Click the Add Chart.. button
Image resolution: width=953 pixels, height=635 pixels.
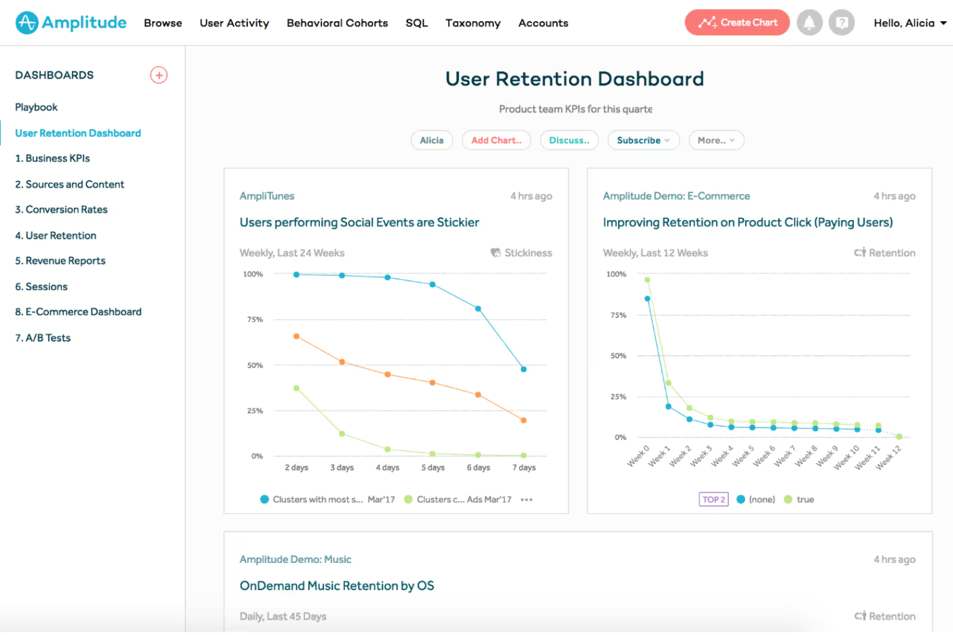tap(496, 140)
